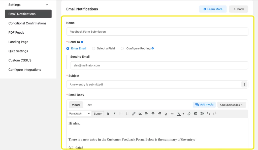Apply text color with the A icon
Image resolution: width=258 pixels, height=150 pixels.
point(179,114)
